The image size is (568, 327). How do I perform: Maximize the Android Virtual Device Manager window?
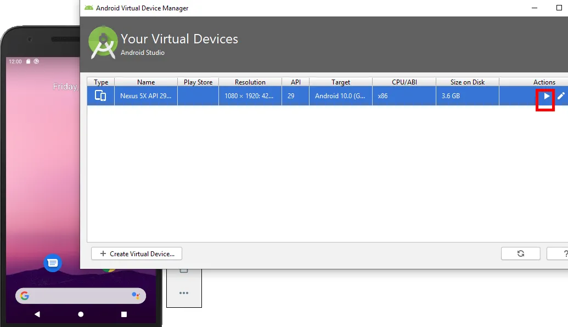[559, 8]
